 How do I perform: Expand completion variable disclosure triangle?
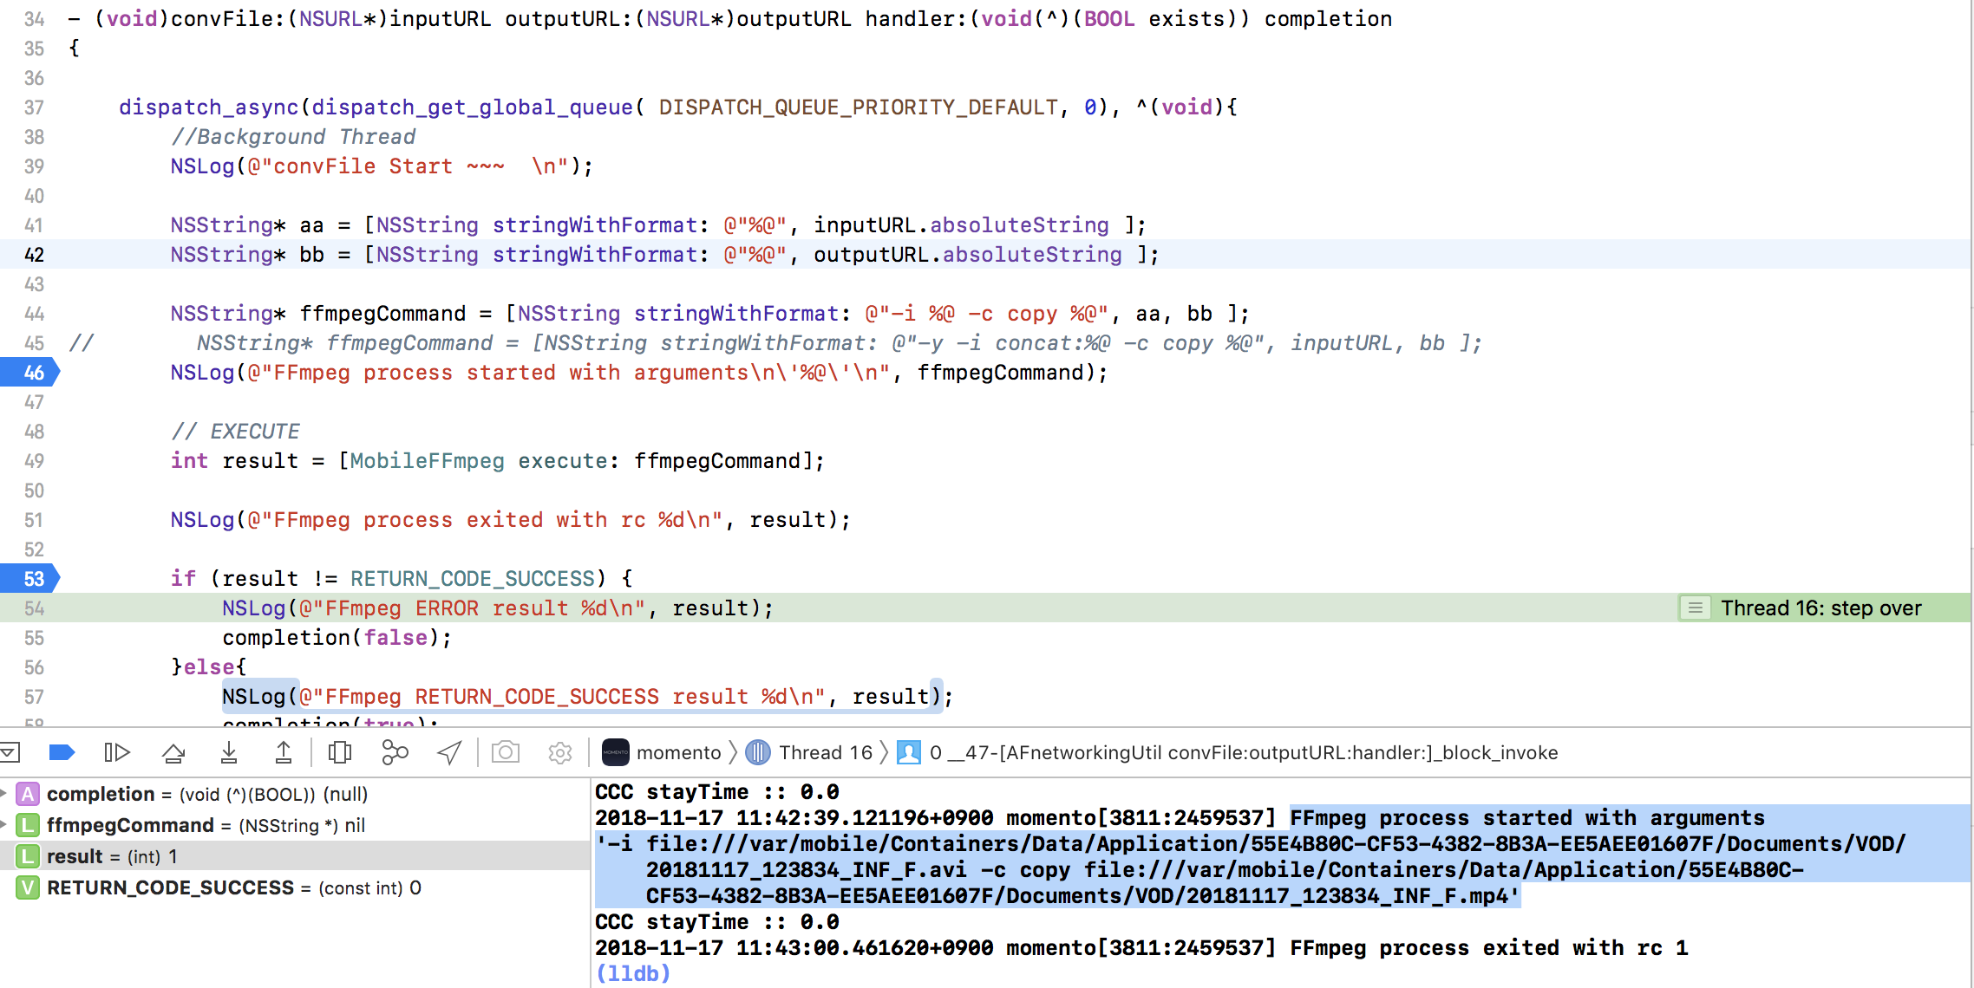4,794
